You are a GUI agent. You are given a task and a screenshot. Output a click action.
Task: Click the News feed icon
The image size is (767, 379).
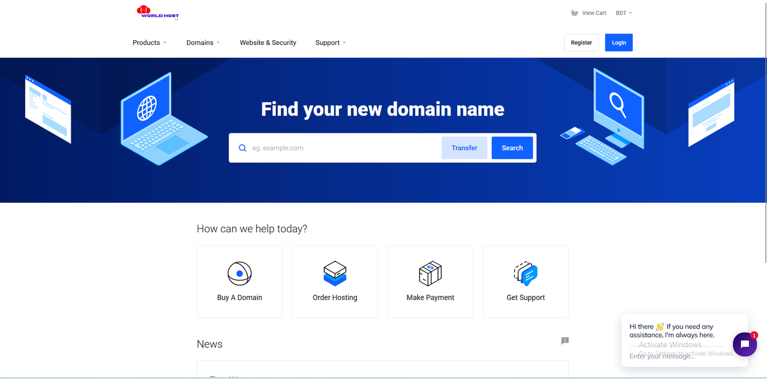[x=564, y=341]
